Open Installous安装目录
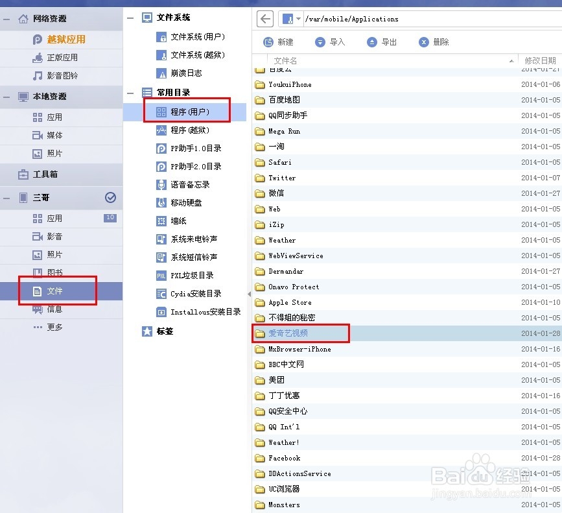The width and height of the screenshot is (562, 513). (198, 312)
